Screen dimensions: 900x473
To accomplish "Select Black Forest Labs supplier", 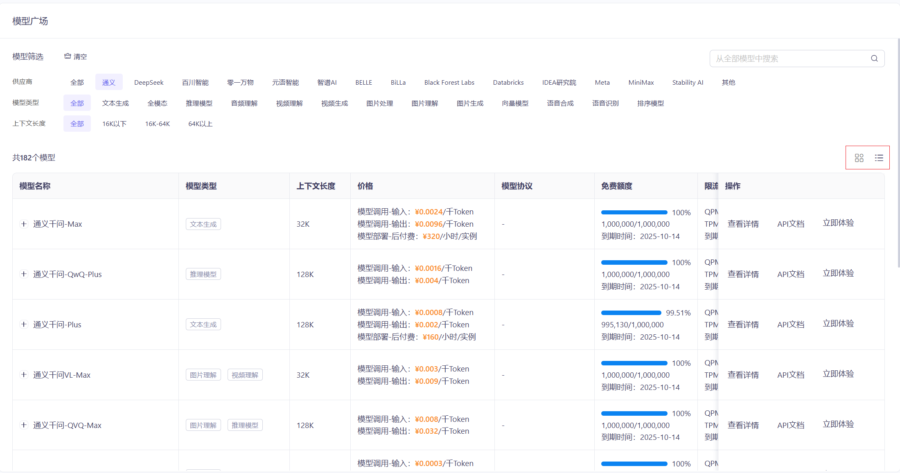I will pos(449,82).
